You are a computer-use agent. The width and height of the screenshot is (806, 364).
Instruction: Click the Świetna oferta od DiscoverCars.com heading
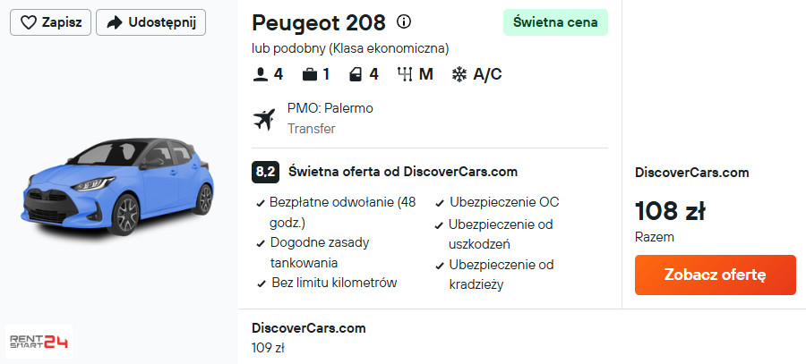click(x=403, y=171)
